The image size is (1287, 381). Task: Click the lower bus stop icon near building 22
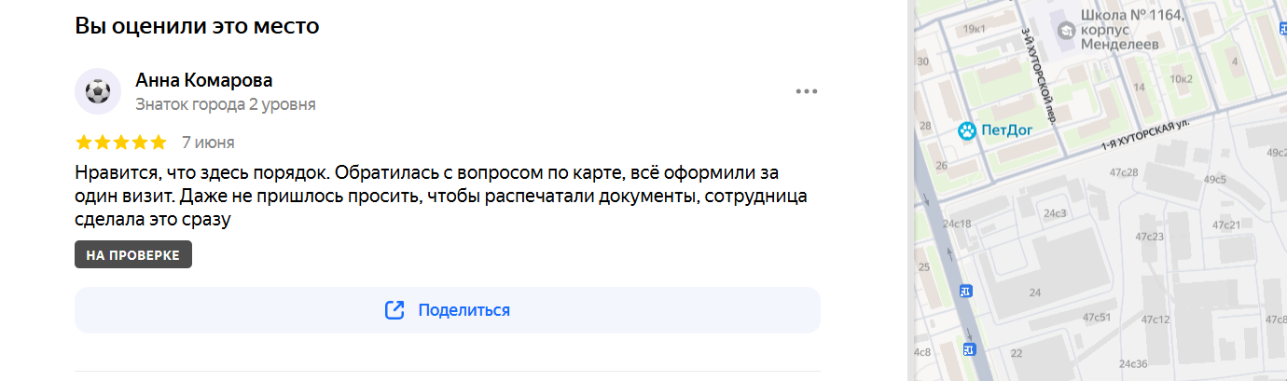[x=968, y=349]
